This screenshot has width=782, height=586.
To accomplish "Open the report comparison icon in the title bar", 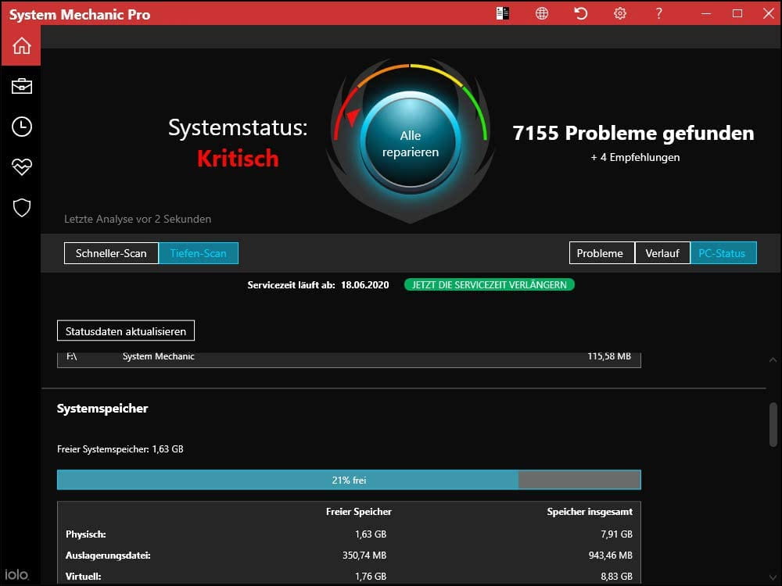I will pos(502,13).
